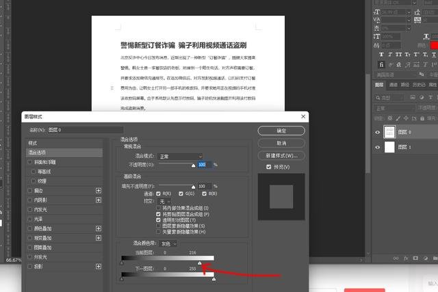The height and width of the screenshot is (292, 438).
Task: Open the 混合模式 dropdown
Action: tap(180, 157)
